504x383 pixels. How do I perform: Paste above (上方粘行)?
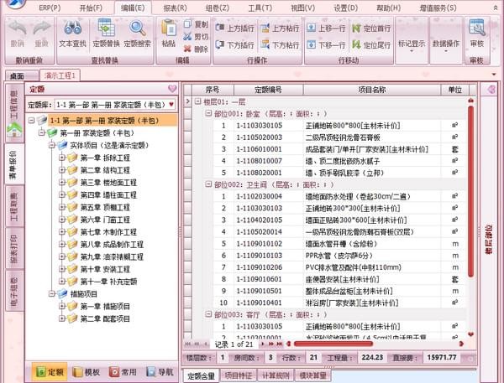pyautogui.click(x=280, y=28)
